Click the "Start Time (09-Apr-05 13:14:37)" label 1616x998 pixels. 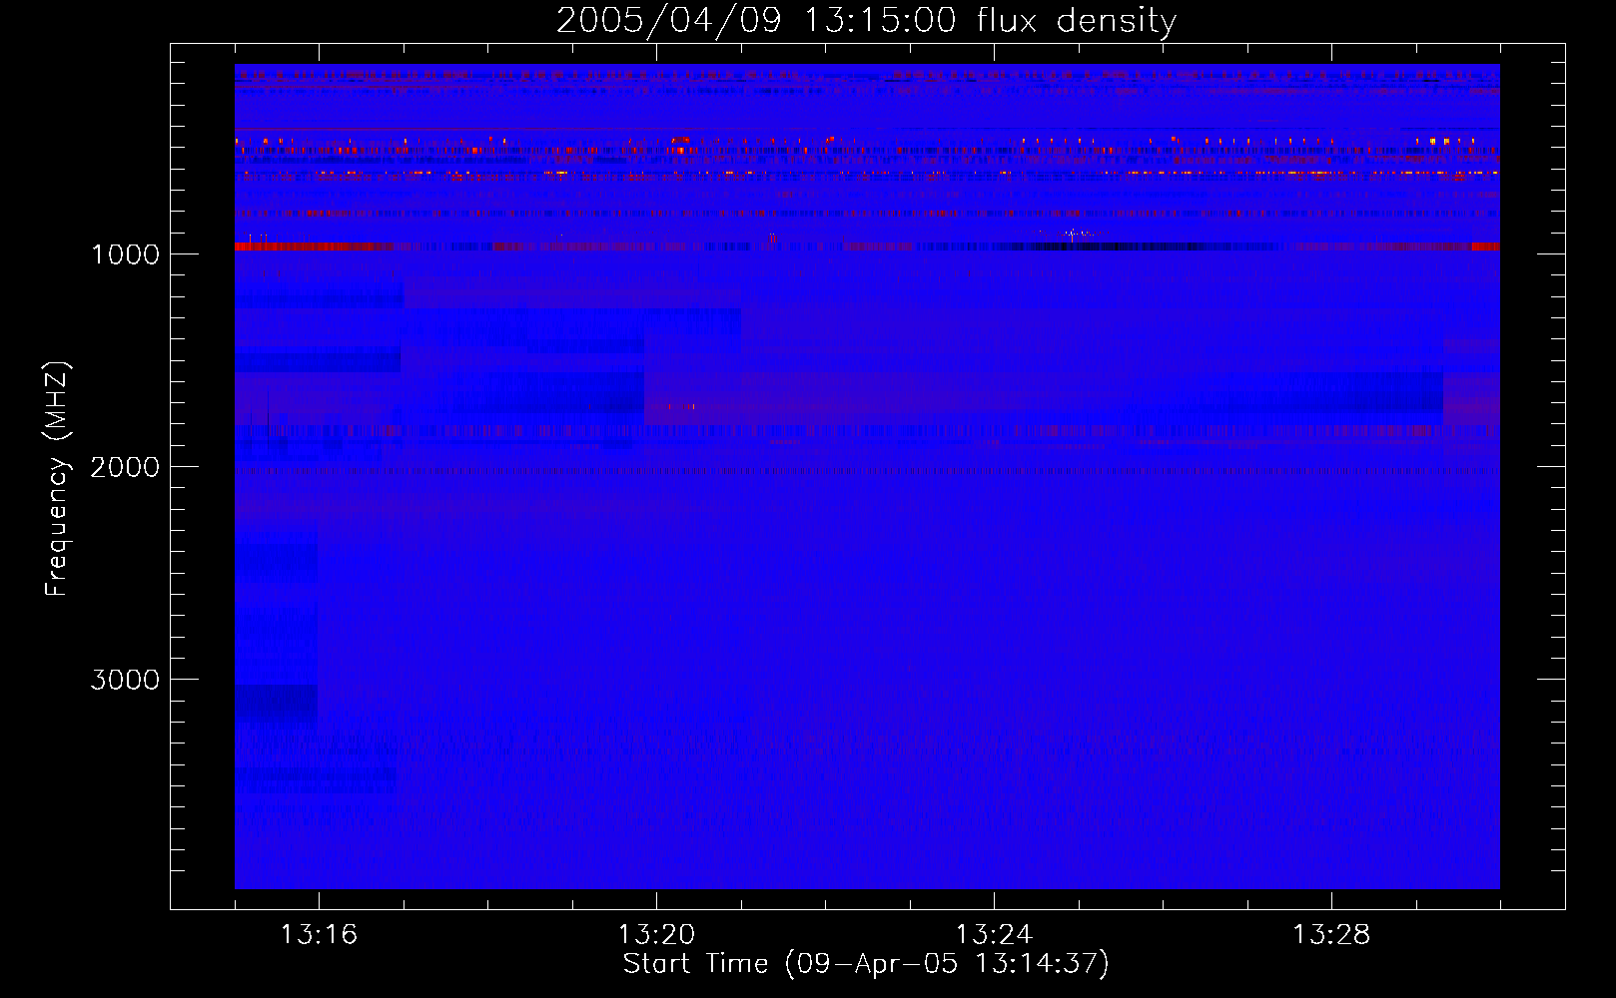click(x=866, y=964)
